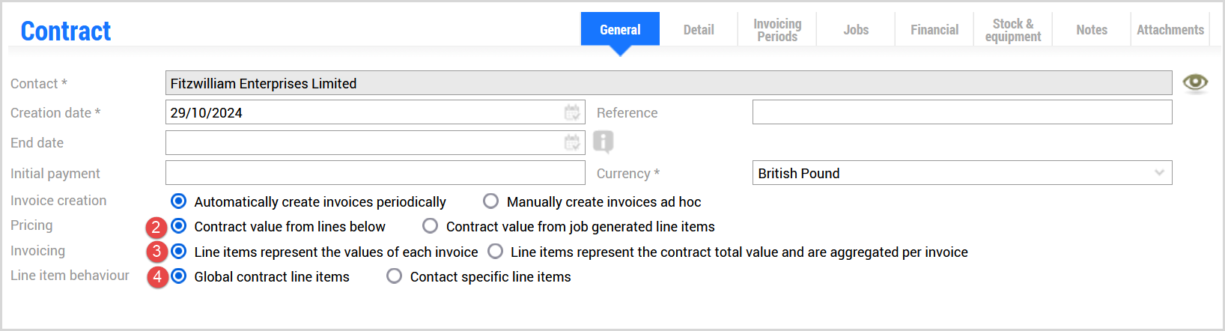The height and width of the screenshot is (331, 1225).
Task: Select Global contract line items option
Action: click(179, 276)
